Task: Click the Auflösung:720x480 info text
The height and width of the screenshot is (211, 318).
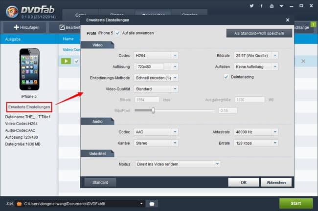Action: click(x=22, y=137)
